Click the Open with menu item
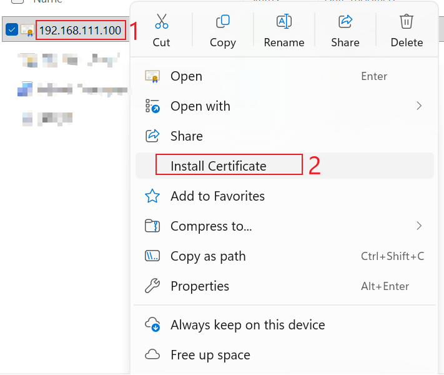 200,106
